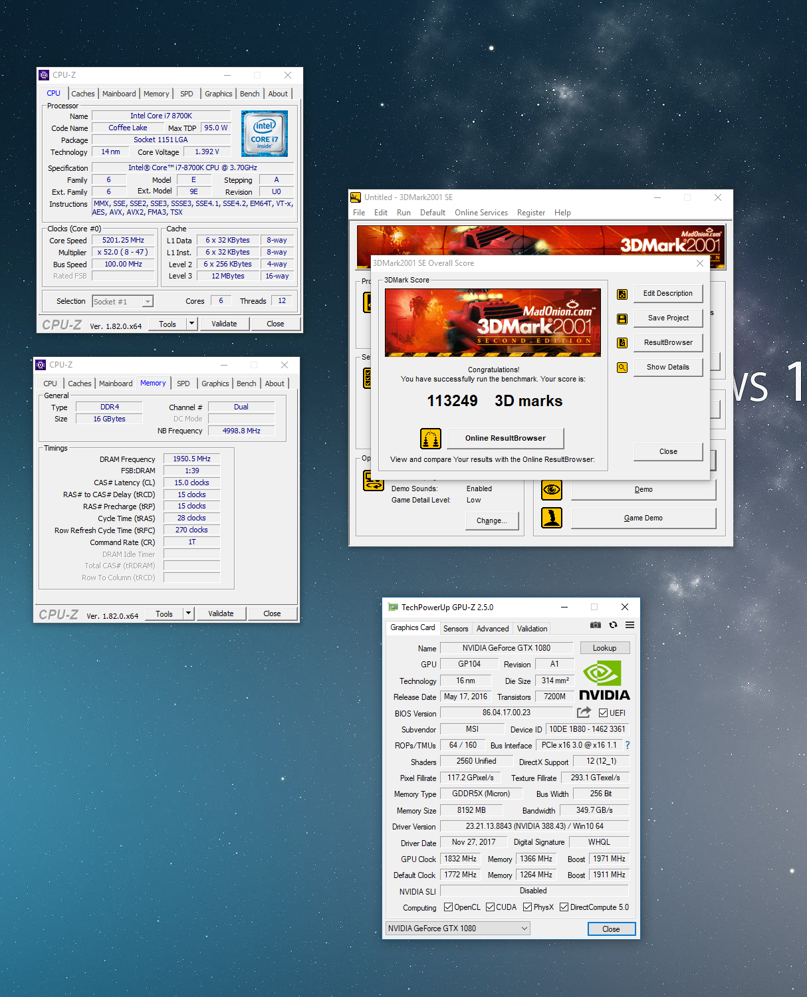Click the Online ResultBrowser button
This screenshot has height=997, width=807.
click(505, 439)
